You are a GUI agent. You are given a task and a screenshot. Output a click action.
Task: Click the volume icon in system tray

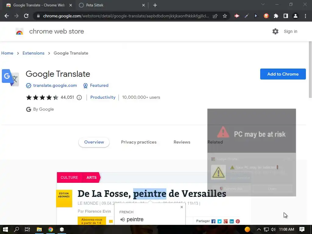273,229
